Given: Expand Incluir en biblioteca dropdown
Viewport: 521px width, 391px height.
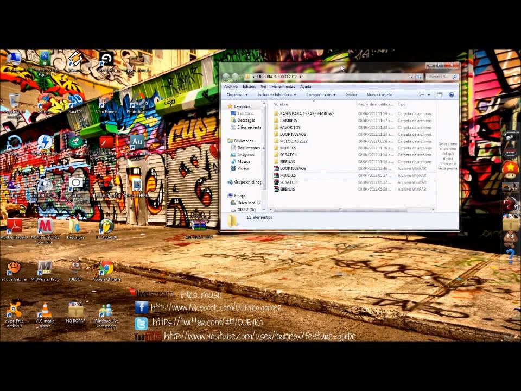Looking at the screenshot, I should point(277,94).
